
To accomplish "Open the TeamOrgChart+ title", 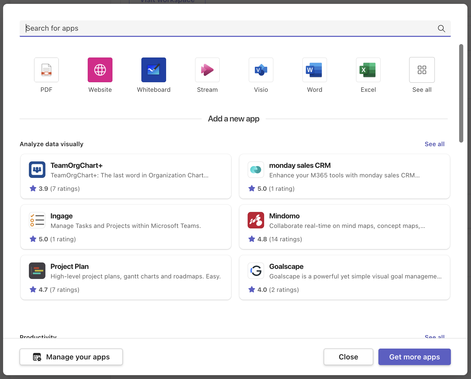I will (77, 166).
